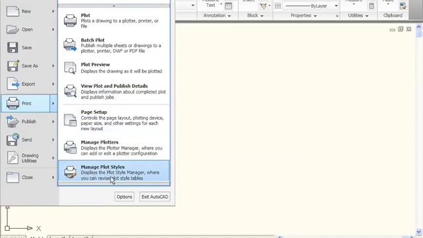Click the Exit AutoCAD button
The width and height of the screenshot is (423, 238).
pos(155,197)
